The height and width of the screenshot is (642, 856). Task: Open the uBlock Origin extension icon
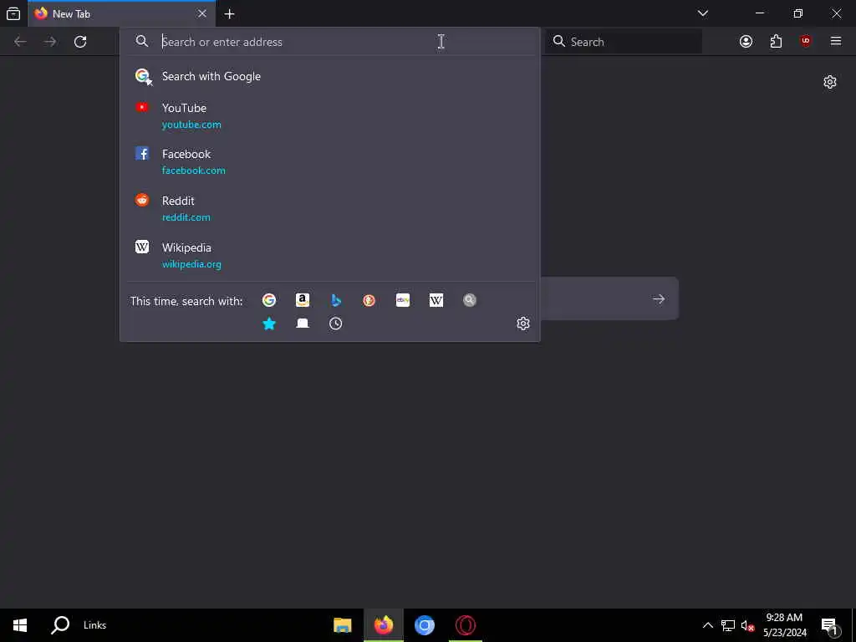(x=806, y=42)
